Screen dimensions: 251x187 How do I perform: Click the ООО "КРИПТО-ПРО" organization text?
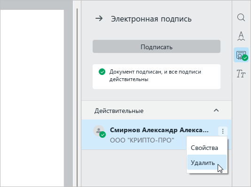(142, 140)
